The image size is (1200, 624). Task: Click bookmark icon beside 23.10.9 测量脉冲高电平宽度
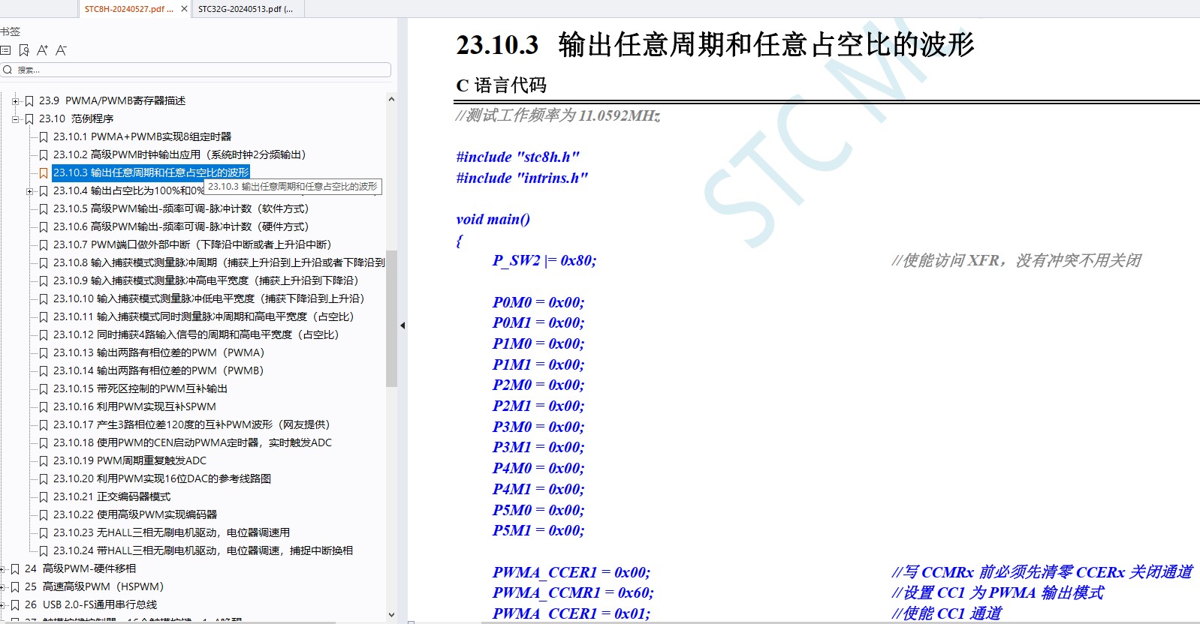tap(44, 280)
